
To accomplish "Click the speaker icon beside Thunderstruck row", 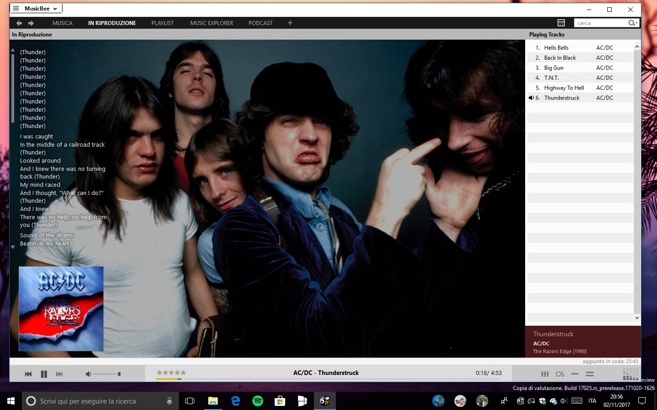I will (x=531, y=97).
